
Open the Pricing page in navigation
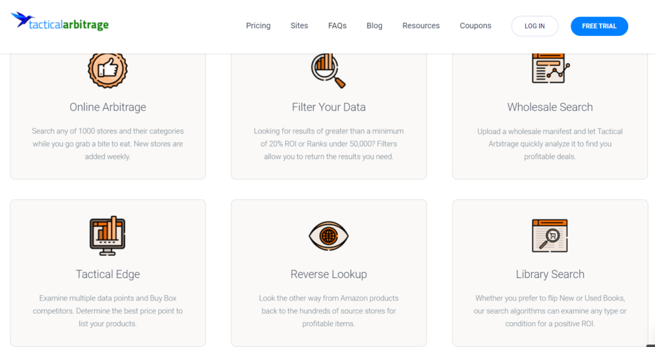pyautogui.click(x=258, y=26)
